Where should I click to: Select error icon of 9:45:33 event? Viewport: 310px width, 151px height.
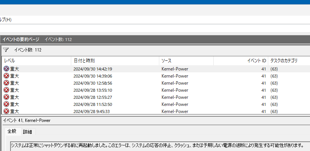[6, 111]
